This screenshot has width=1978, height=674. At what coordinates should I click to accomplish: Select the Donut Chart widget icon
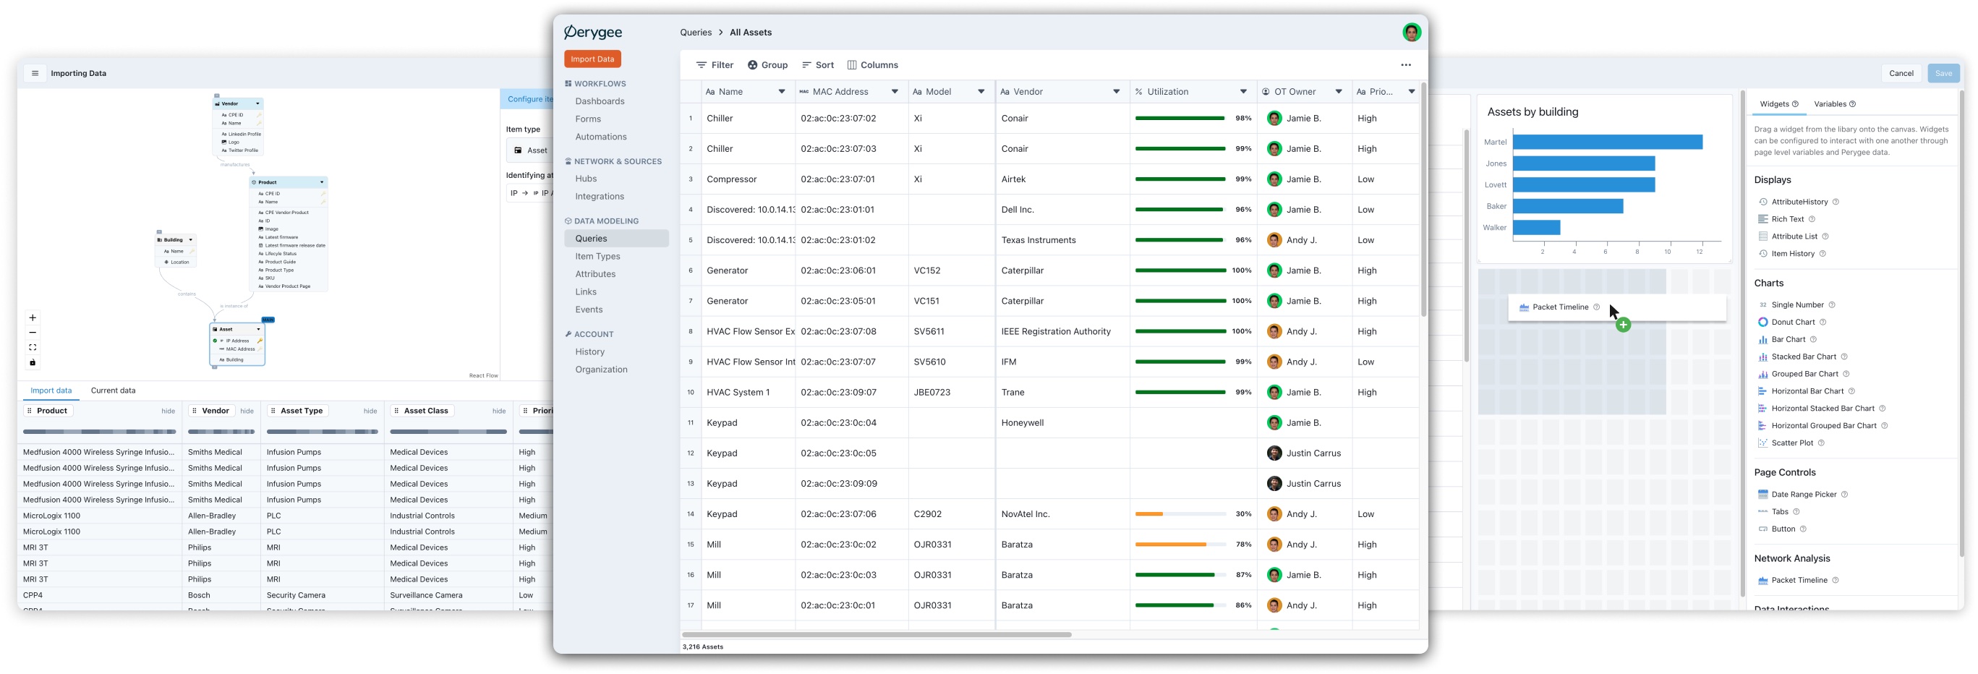point(1763,323)
